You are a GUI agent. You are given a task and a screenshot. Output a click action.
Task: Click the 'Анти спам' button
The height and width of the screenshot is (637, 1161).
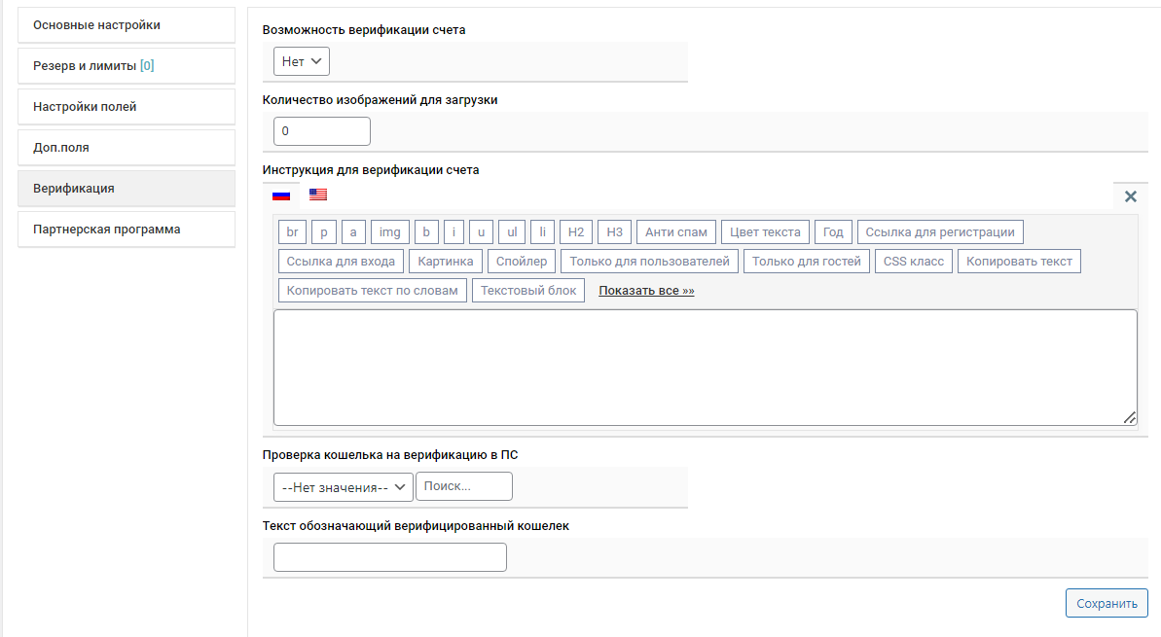(x=676, y=232)
